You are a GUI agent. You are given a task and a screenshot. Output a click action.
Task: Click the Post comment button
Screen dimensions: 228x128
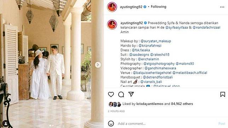[222, 124]
